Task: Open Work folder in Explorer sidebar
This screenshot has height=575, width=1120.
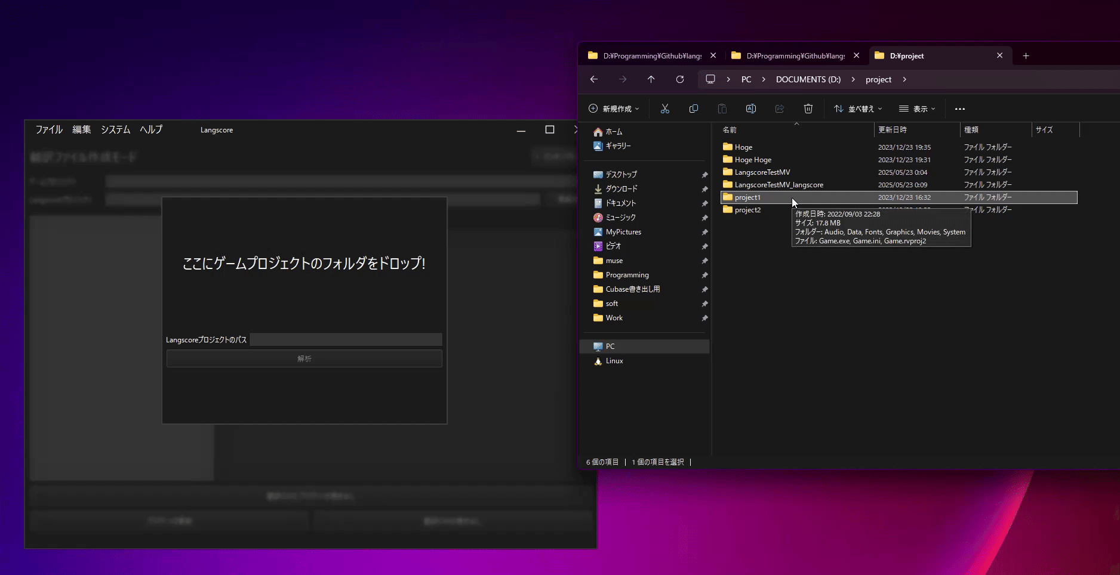Action: pos(608,318)
